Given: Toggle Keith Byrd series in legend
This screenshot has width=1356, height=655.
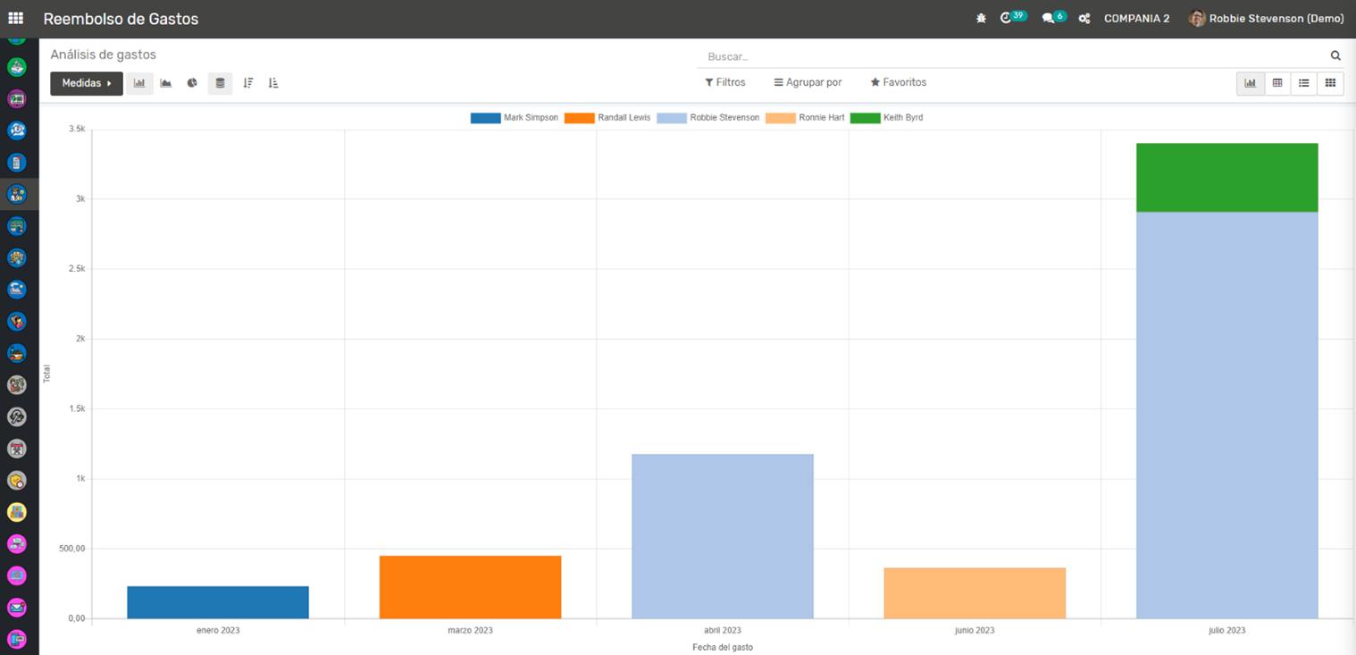Looking at the screenshot, I should click(x=886, y=118).
